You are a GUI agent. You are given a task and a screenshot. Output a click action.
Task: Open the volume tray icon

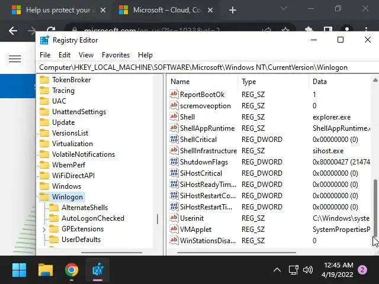[x=308, y=270]
